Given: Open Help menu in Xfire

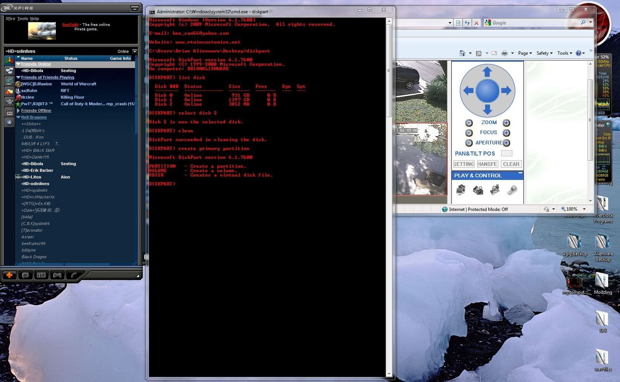Looking at the screenshot, I should (x=34, y=19).
